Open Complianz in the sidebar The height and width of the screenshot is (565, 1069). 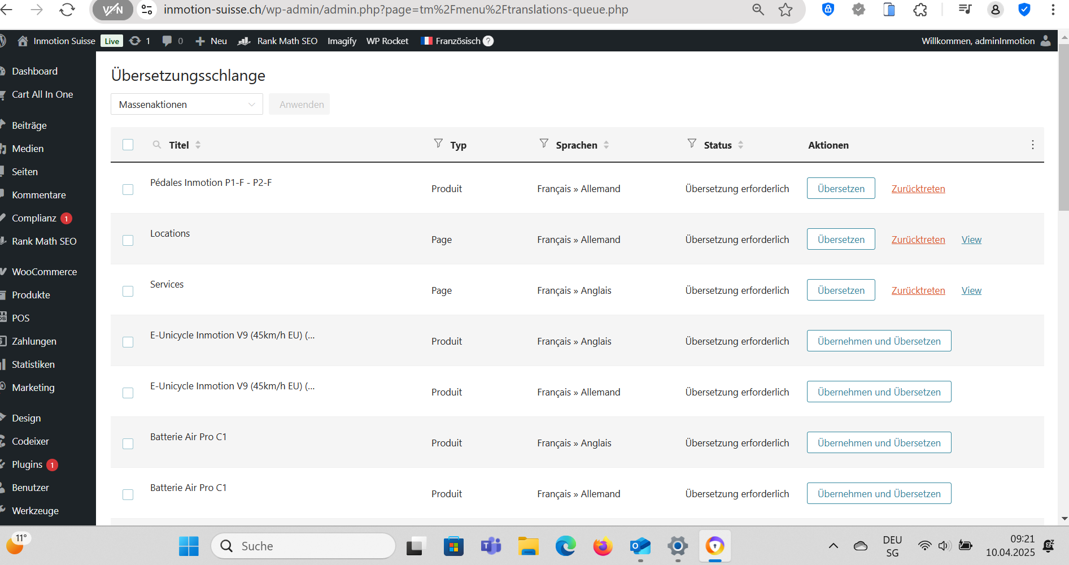(x=34, y=218)
